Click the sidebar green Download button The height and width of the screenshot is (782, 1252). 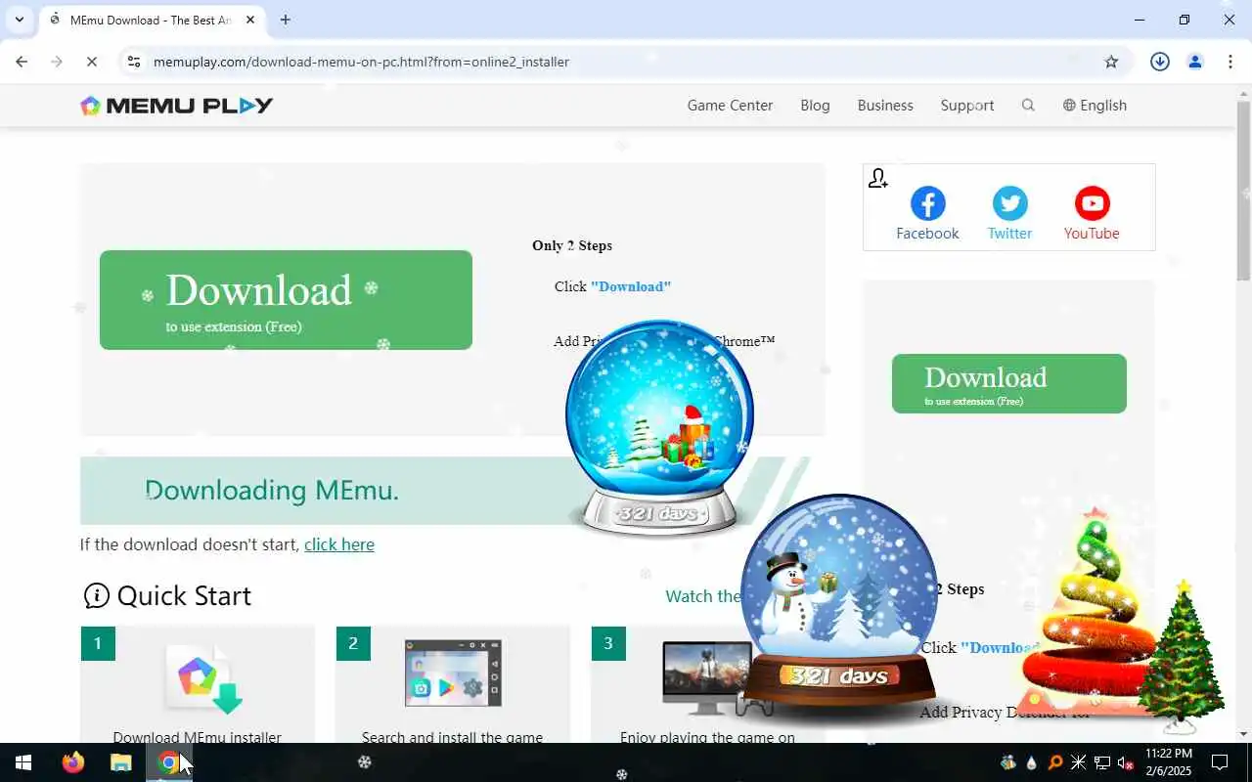click(x=1008, y=383)
